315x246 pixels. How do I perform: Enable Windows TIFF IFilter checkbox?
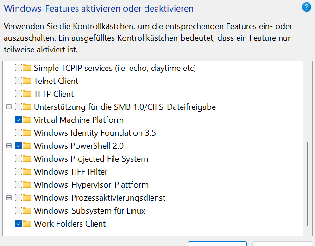click(18, 171)
